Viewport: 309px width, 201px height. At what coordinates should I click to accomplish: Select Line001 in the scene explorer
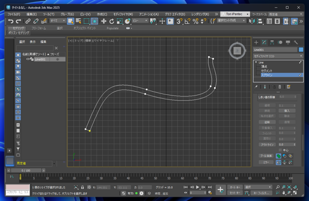pos(40,59)
